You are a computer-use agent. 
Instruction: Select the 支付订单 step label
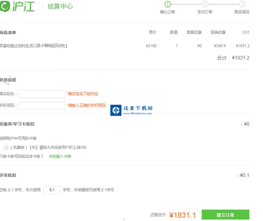tap(205, 12)
